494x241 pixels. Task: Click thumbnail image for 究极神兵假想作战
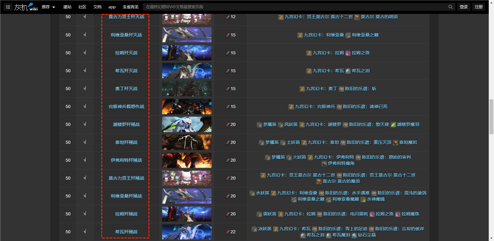(187, 106)
